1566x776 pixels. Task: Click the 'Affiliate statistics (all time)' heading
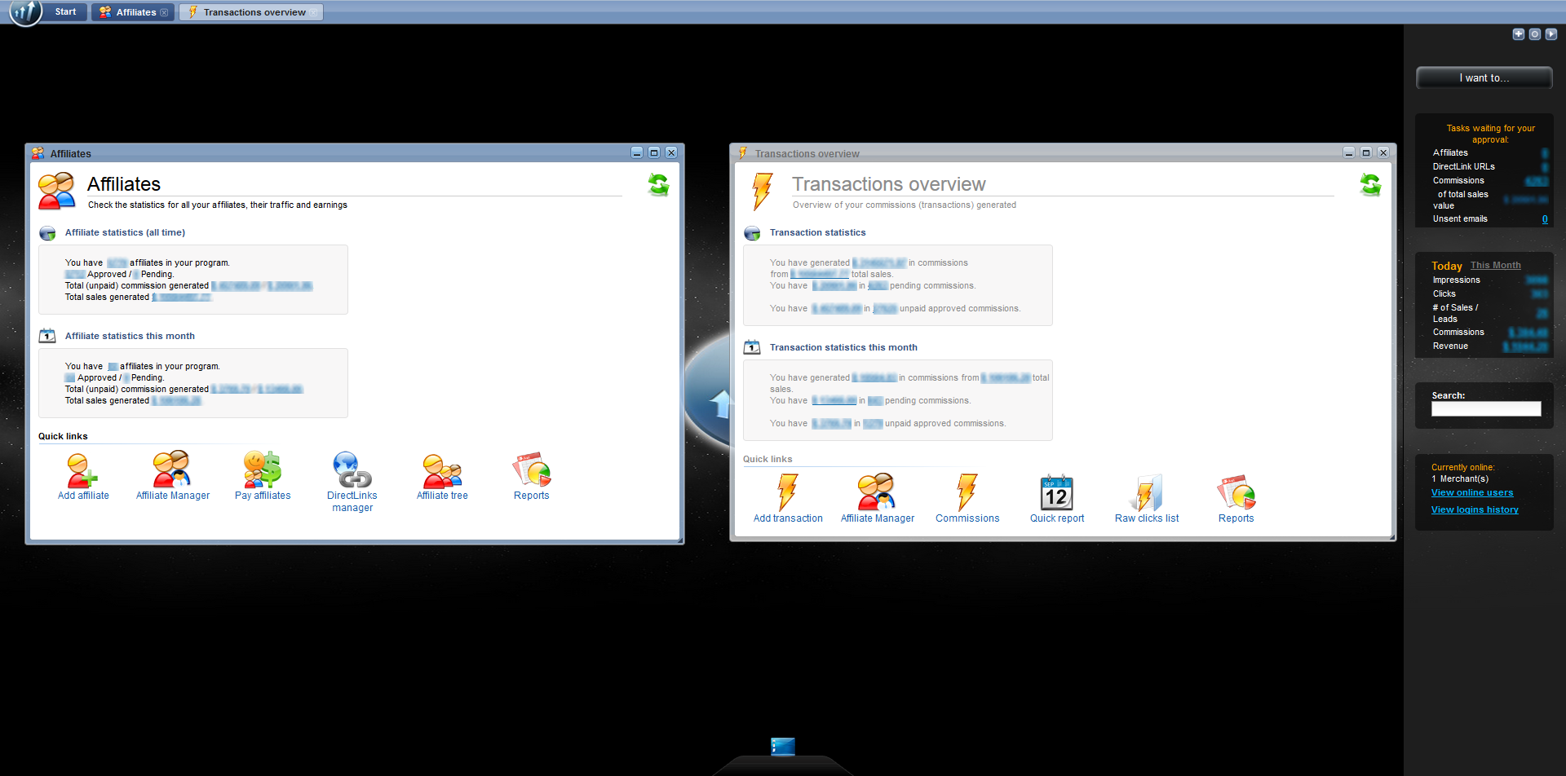click(x=125, y=233)
